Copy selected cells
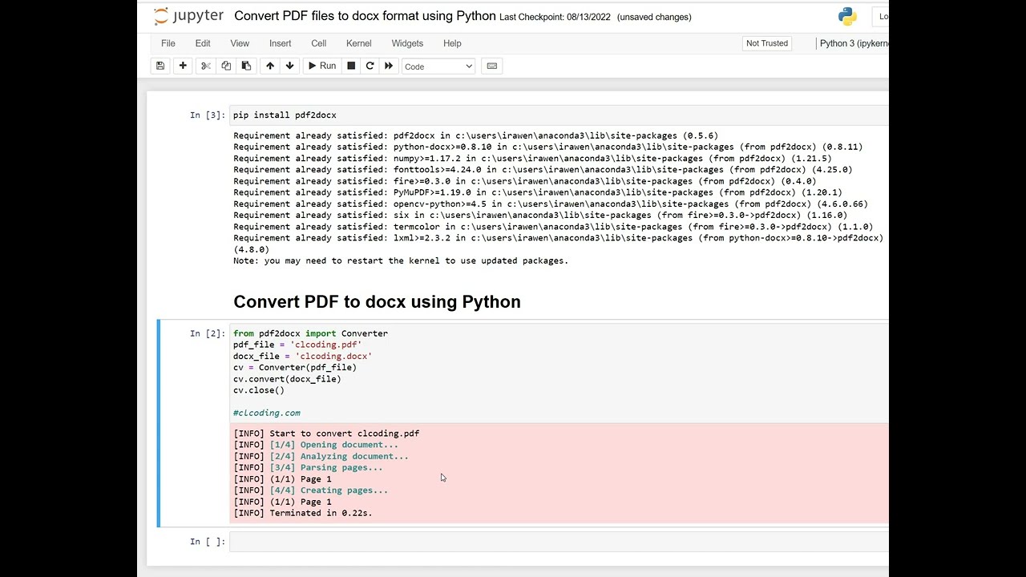The width and height of the screenshot is (1026, 577). [226, 66]
